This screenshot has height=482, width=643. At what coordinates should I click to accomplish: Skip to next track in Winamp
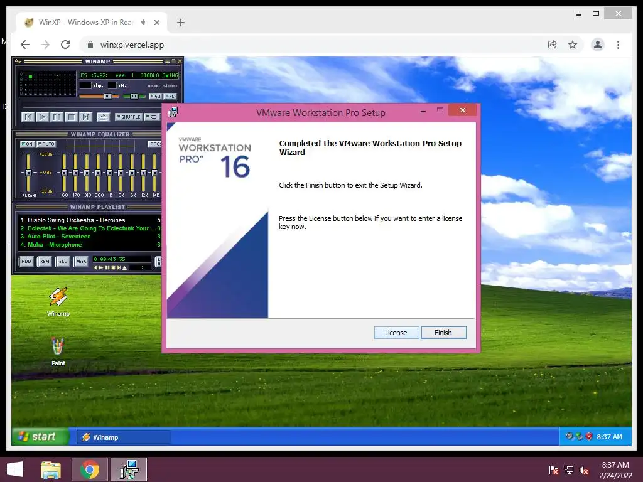pos(85,117)
